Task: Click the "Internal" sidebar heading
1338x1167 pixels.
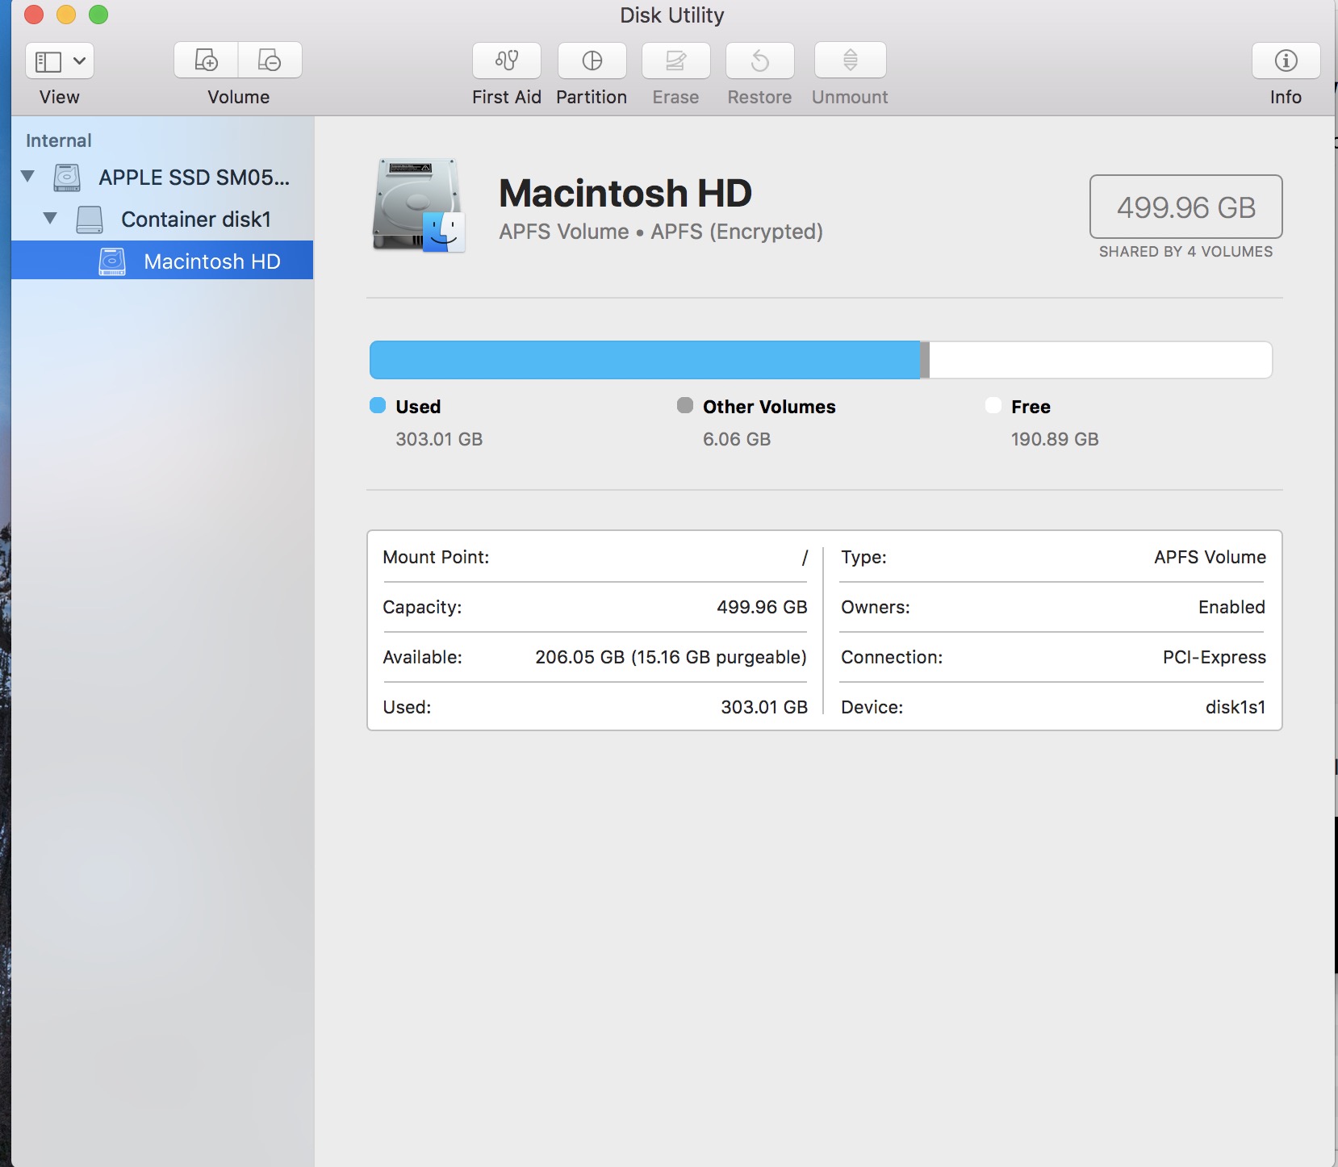Action: tap(59, 140)
